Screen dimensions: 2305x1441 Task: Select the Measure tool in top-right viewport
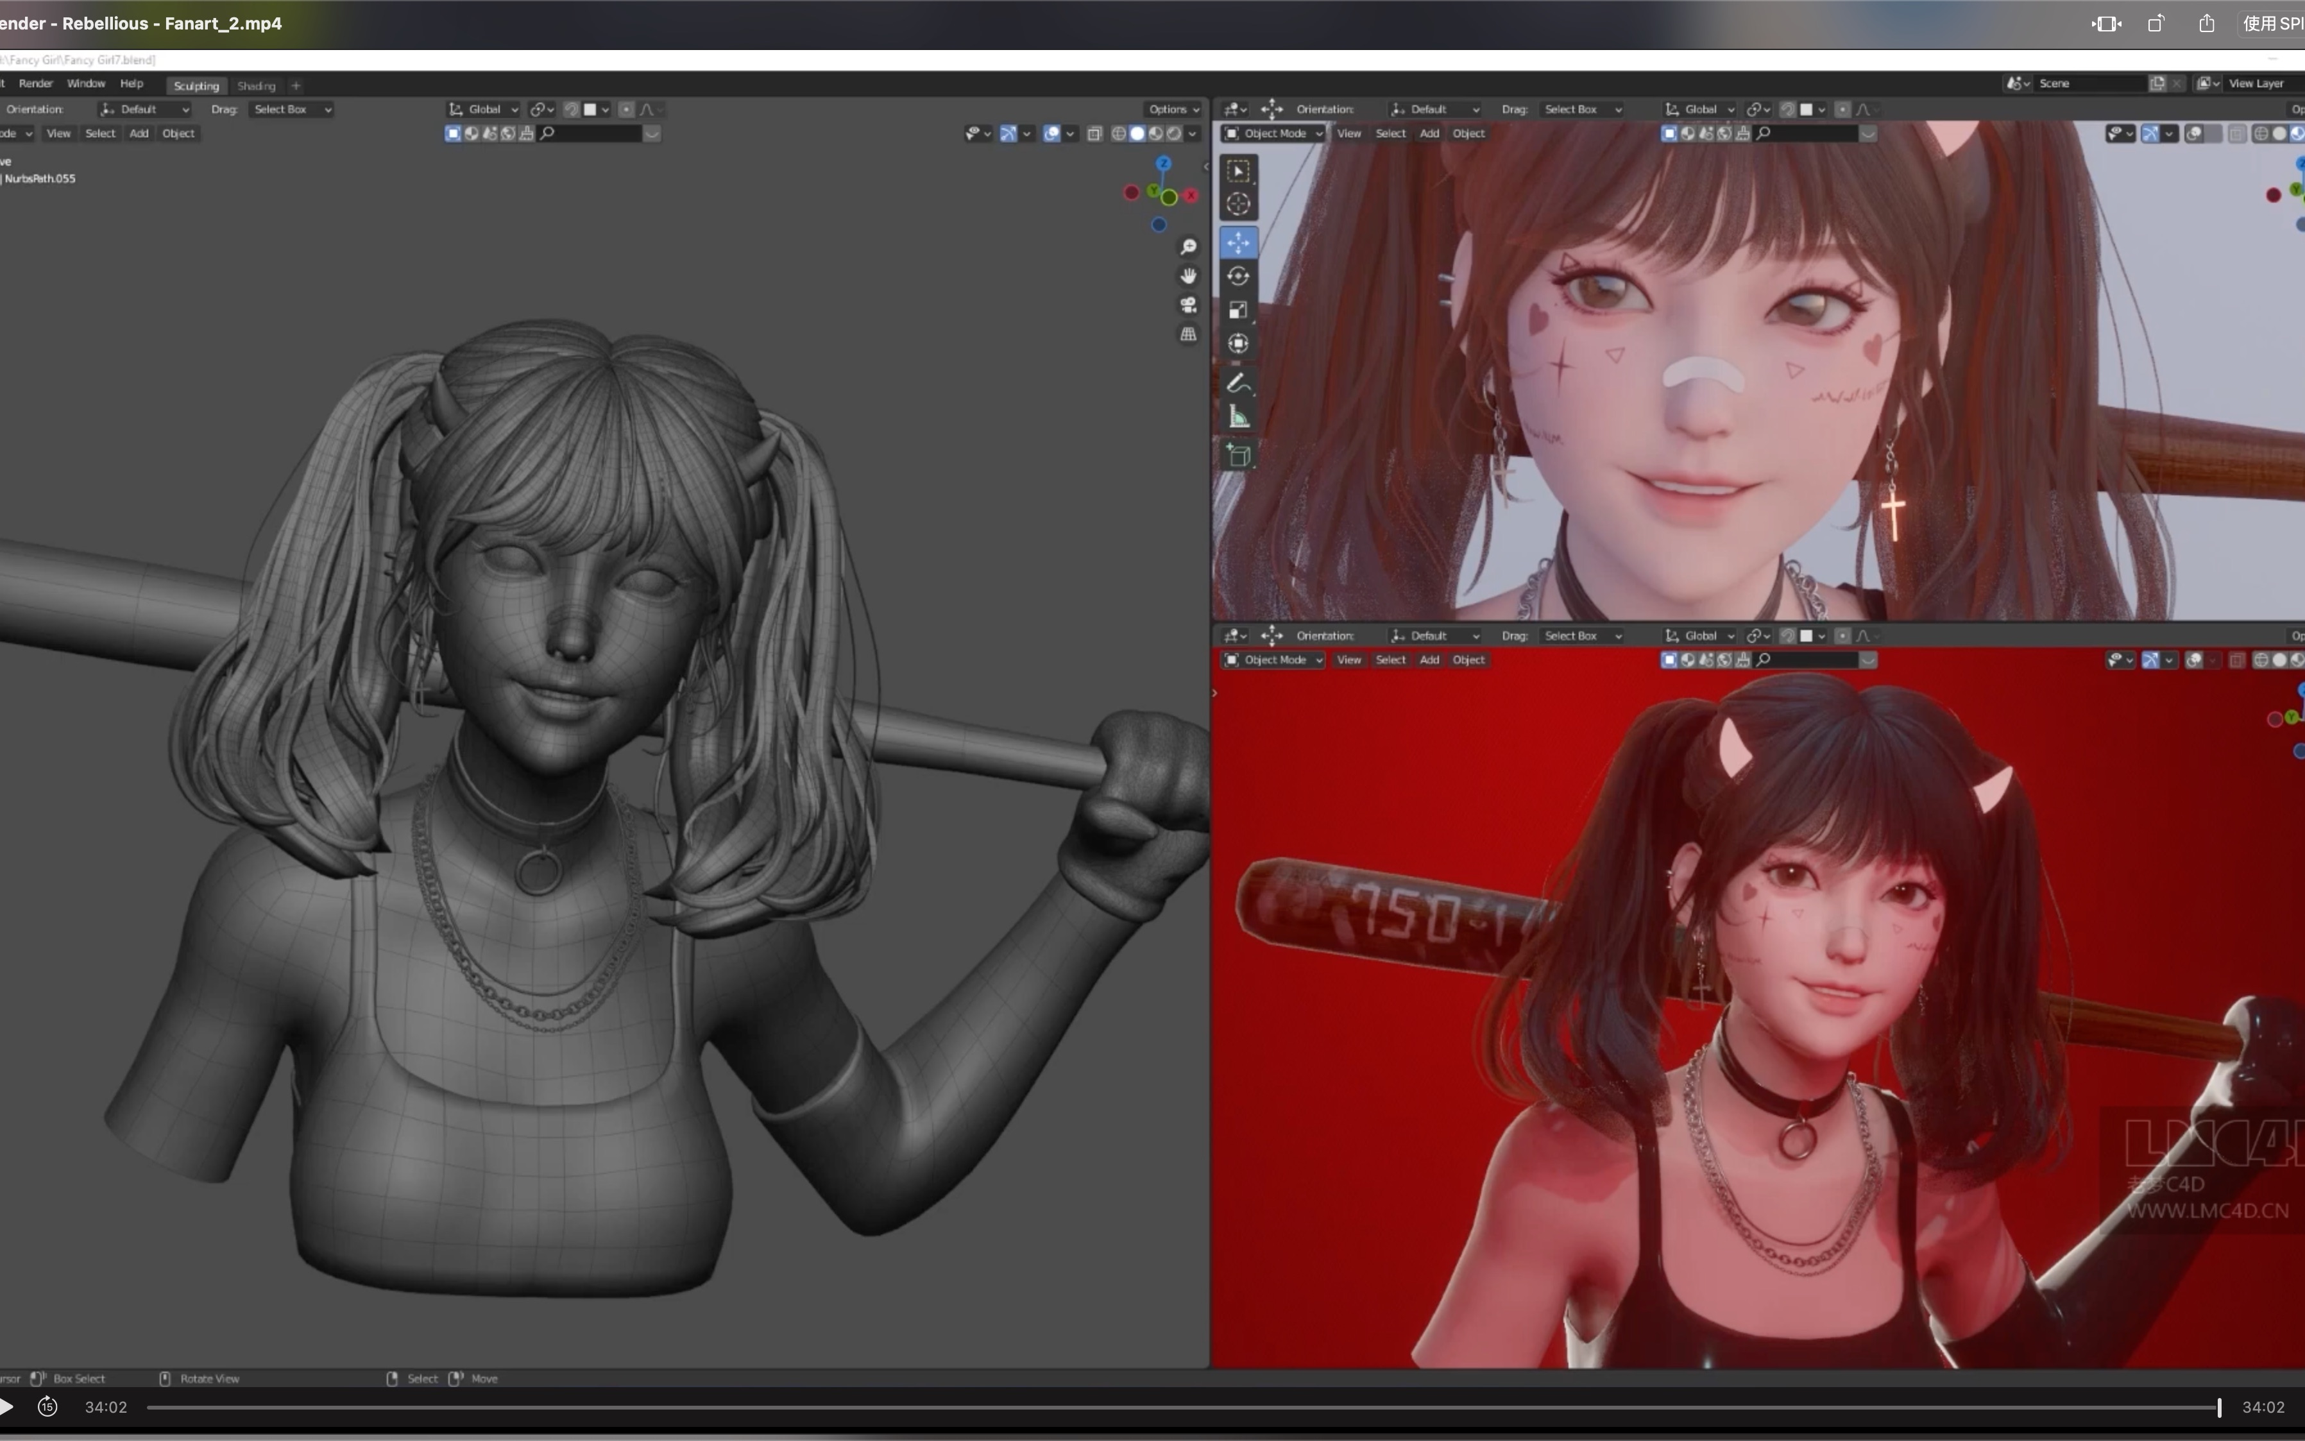click(x=1238, y=416)
